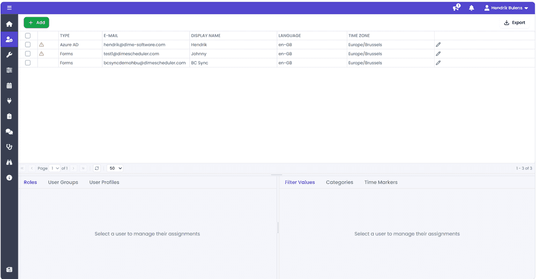
Task: Edit the BC Sync user with pencil icon
Action: coord(438,63)
